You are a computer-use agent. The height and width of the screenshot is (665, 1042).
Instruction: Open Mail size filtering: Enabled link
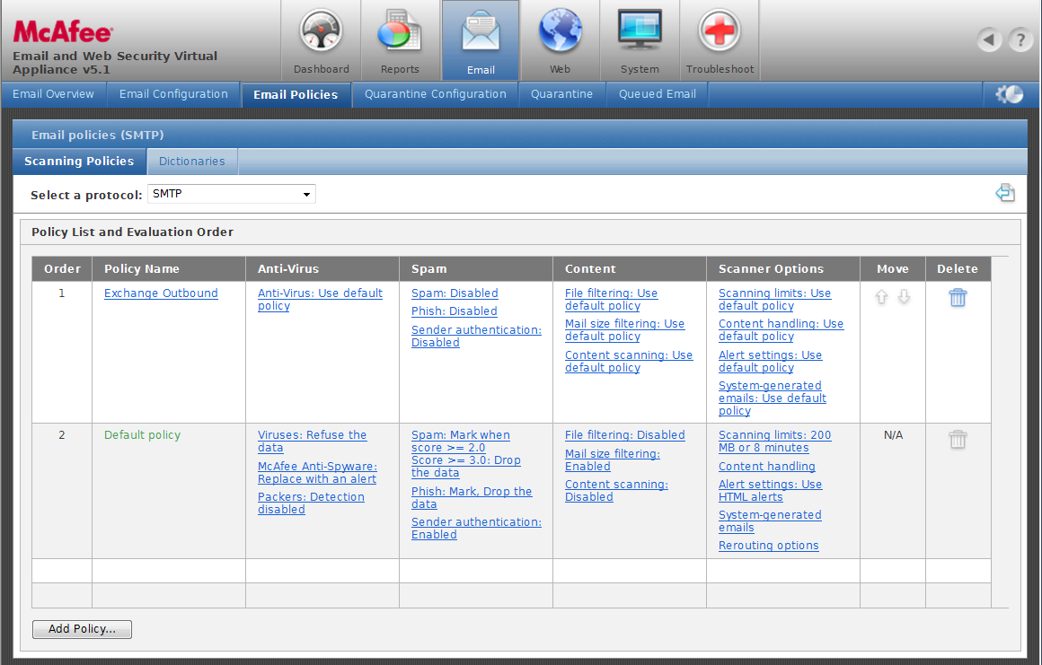612,459
